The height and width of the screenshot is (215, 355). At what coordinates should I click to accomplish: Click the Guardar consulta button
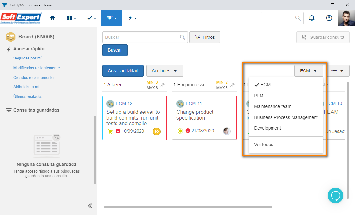click(323, 37)
